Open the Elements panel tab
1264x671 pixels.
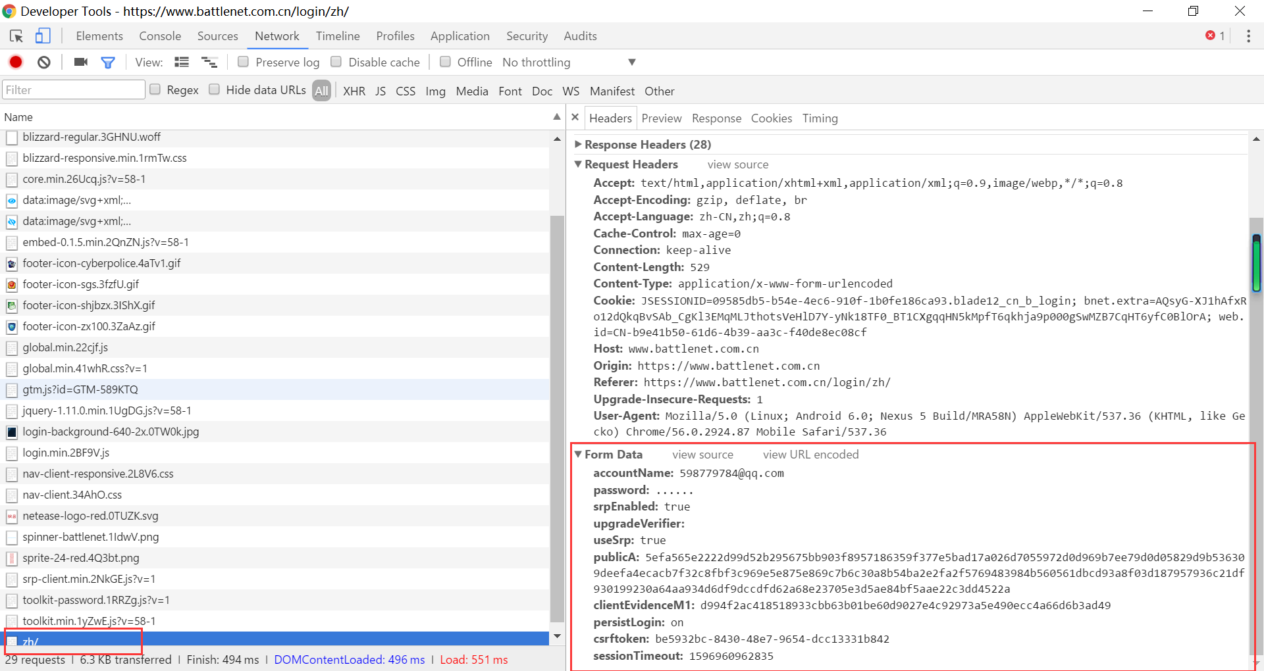[99, 36]
